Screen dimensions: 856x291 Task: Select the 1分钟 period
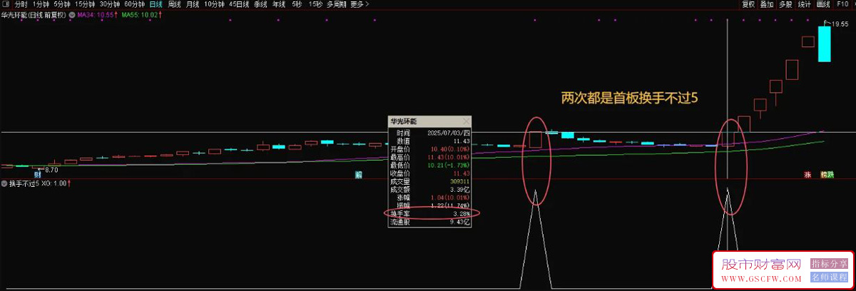point(41,4)
